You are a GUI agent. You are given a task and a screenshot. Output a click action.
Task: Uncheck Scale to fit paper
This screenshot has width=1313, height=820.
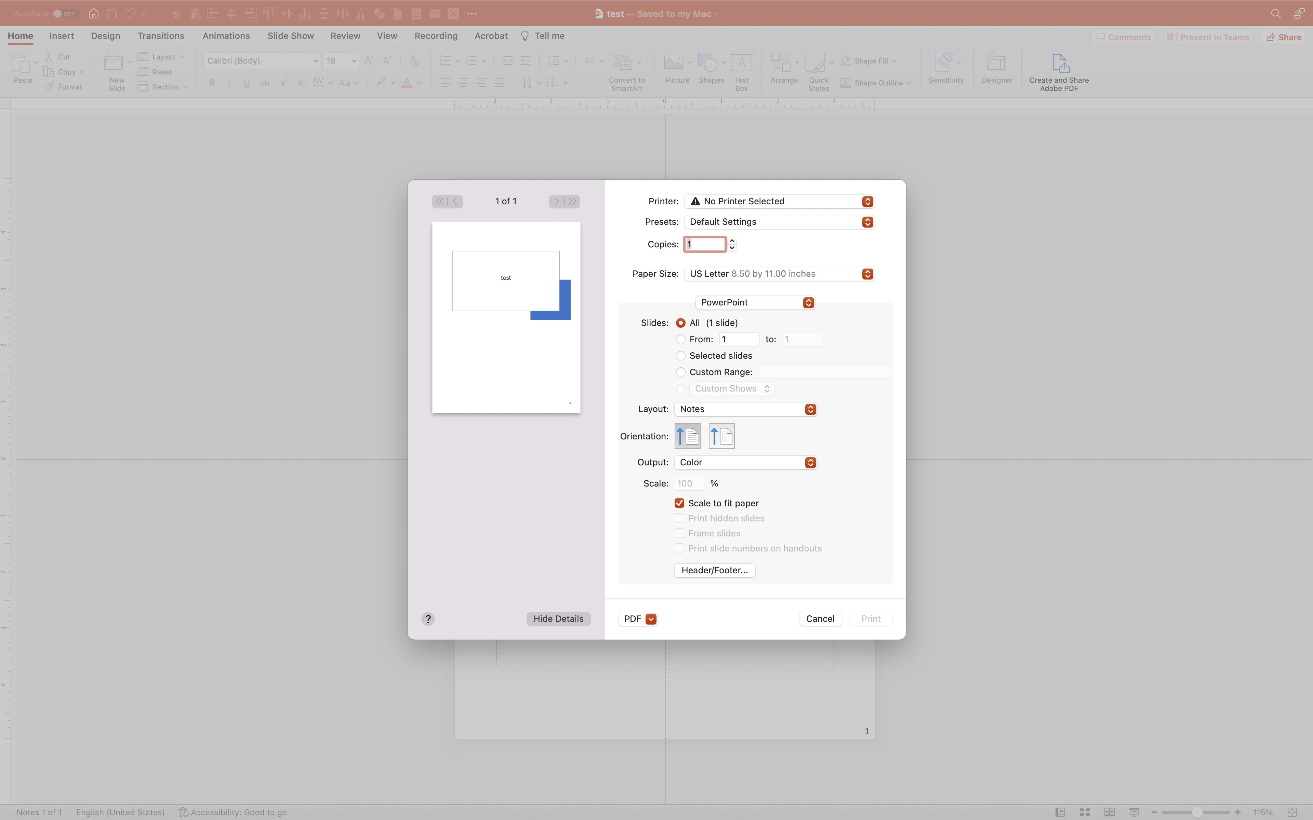coord(679,503)
